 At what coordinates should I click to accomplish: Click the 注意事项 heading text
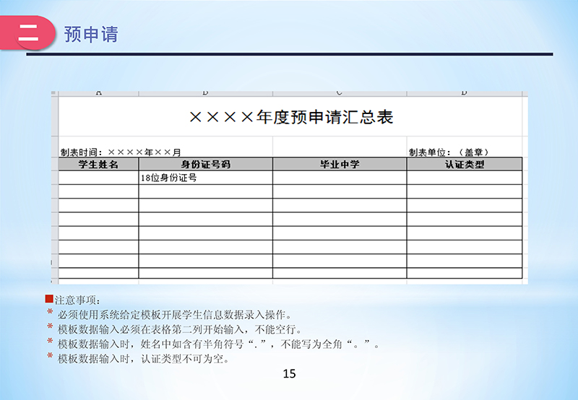77,300
